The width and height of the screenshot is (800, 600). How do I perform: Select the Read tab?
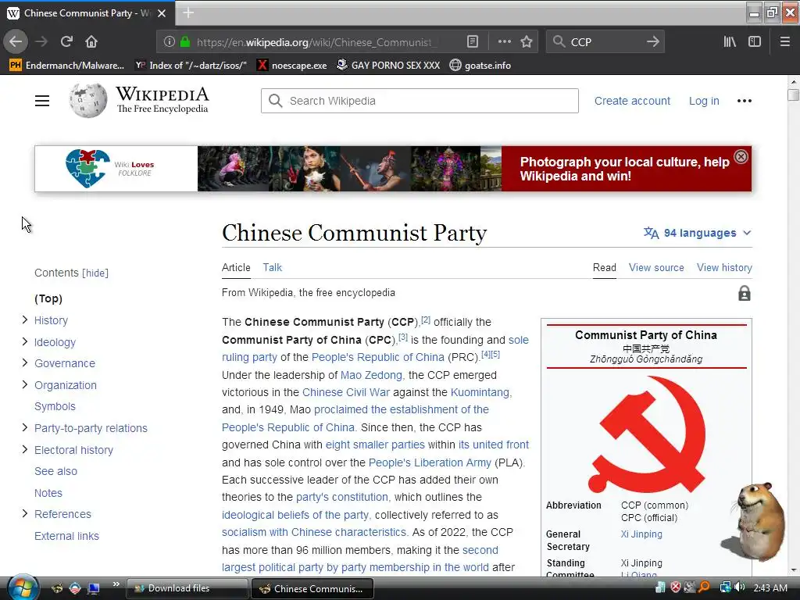coord(605,267)
